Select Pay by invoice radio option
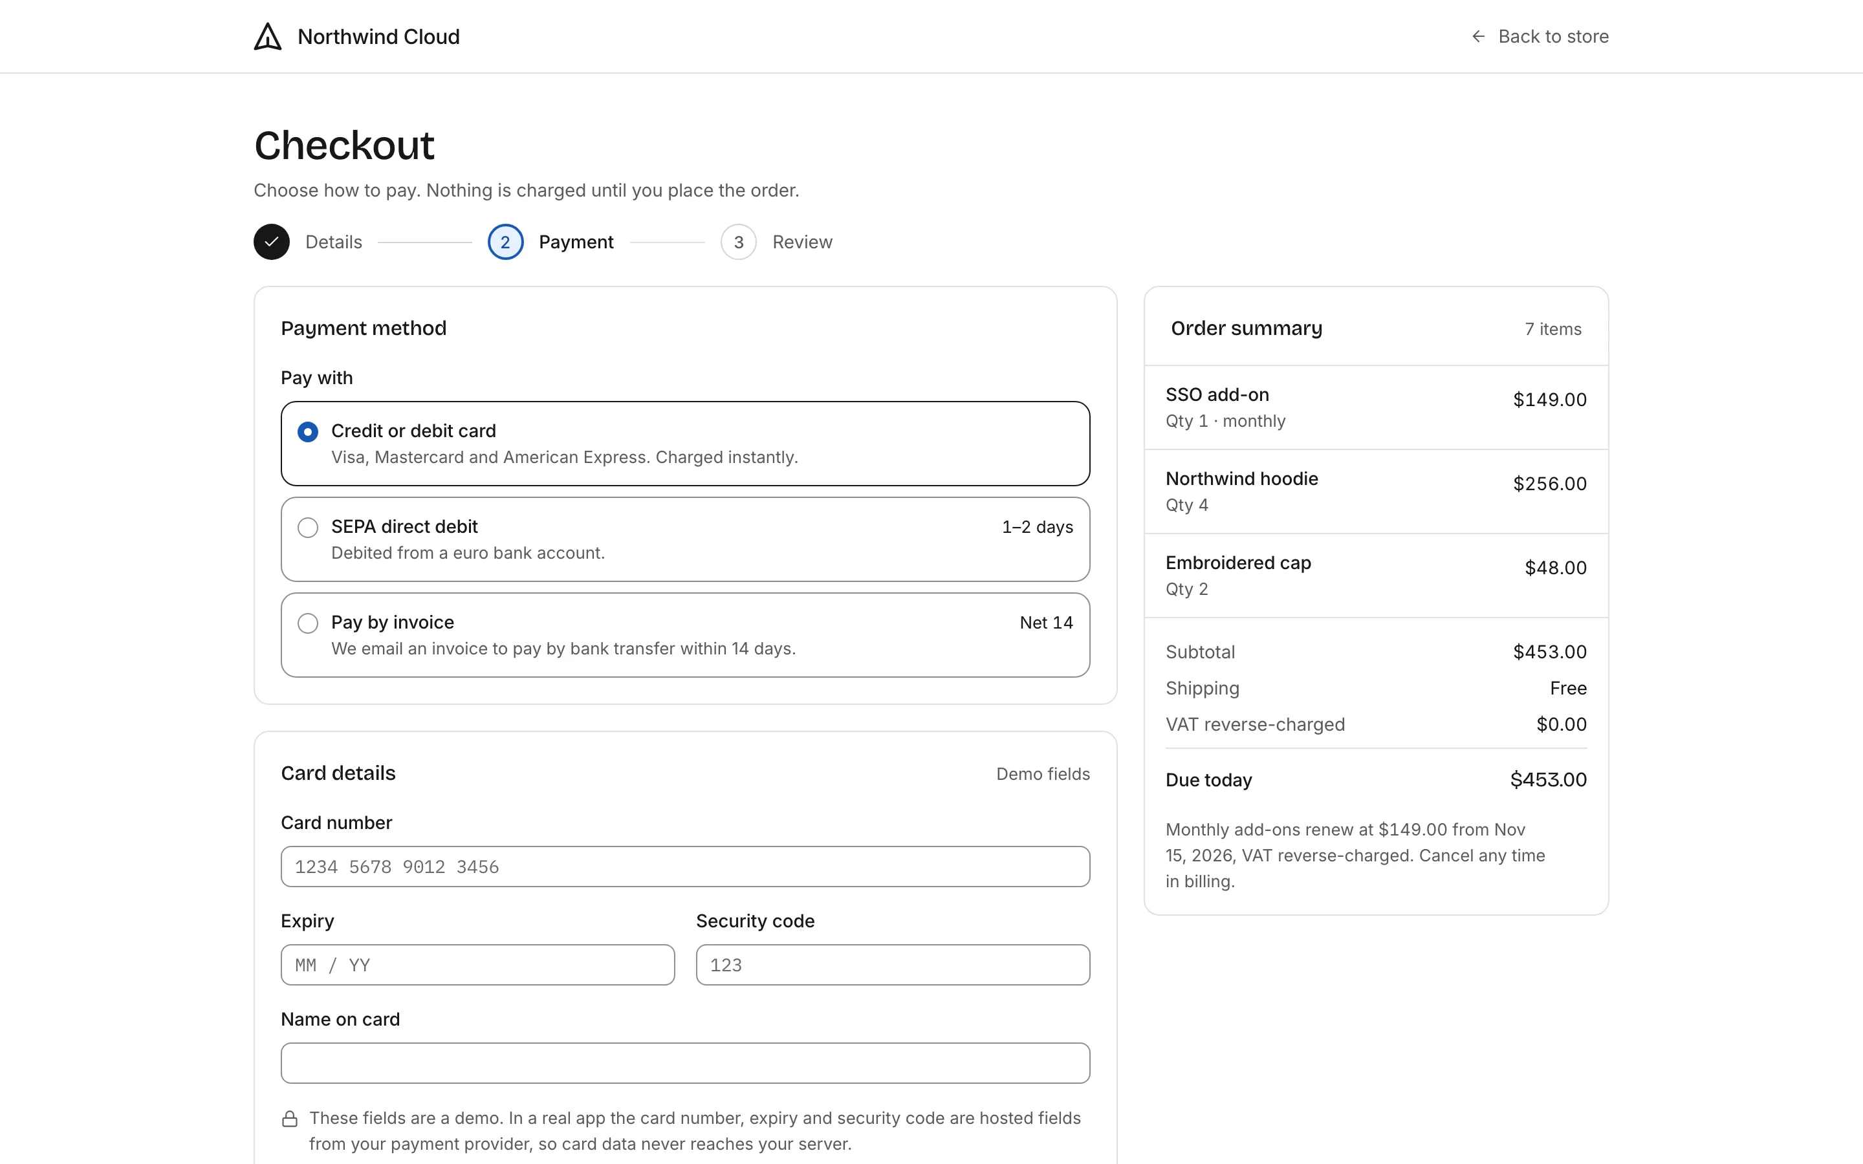Screen dimensions: 1863x1164 click(308, 623)
